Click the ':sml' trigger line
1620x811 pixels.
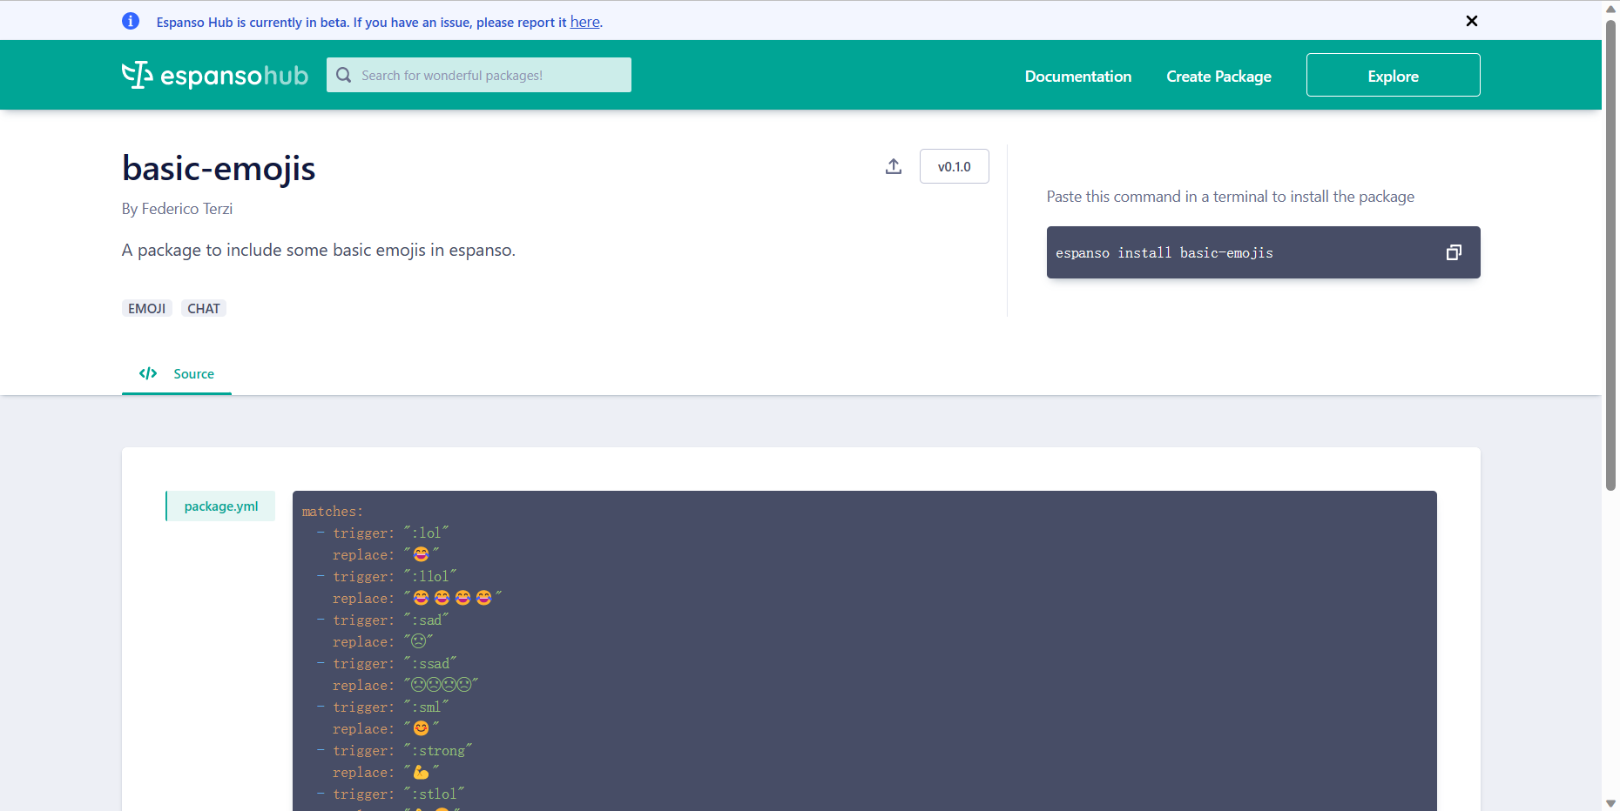coord(383,707)
